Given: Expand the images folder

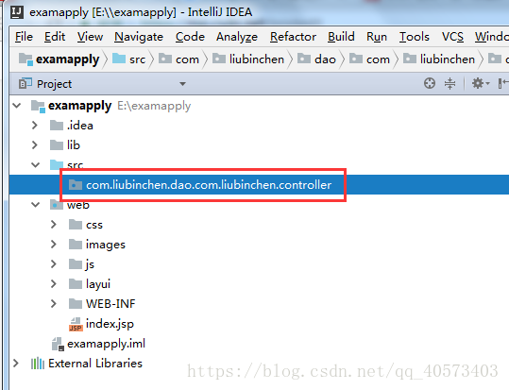Looking at the screenshot, I should 54,245.
